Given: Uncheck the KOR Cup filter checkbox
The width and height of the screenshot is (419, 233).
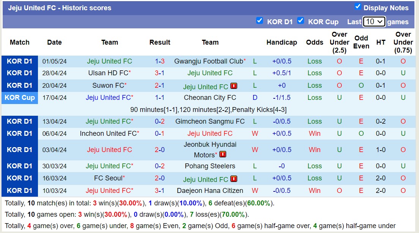Looking at the screenshot, I should coord(301,21).
